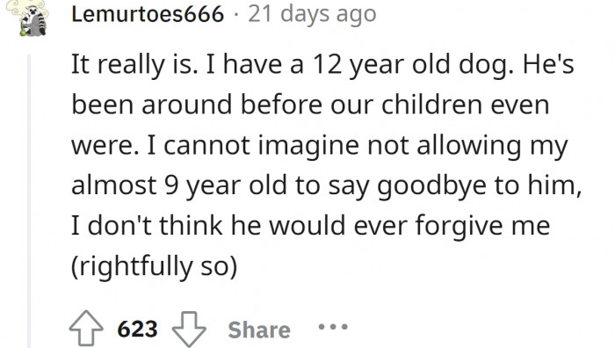Screen dimensions: 615x348
Task: Collapse the thread via vertical line
Action: (29, 201)
